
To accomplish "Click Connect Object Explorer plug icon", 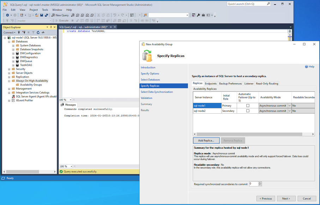I will pyautogui.click(x=19, y=32).
